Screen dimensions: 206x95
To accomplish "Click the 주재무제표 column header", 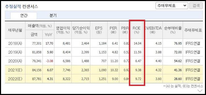I will point(193,30).
